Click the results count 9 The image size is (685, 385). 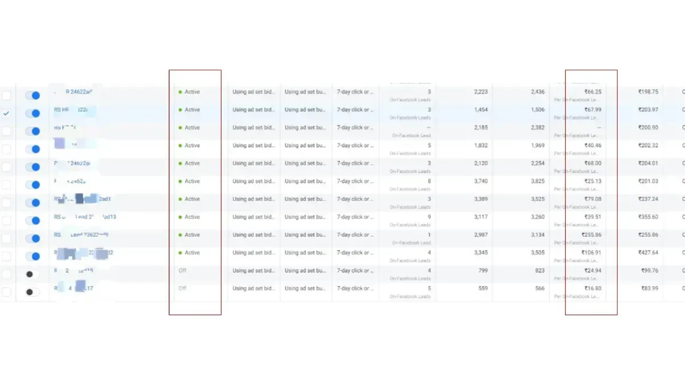coord(429,217)
